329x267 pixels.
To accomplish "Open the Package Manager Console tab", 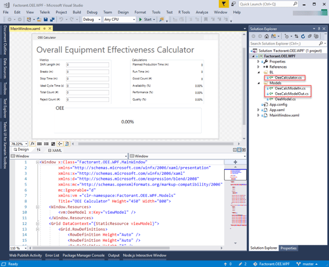I will (83, 255).
